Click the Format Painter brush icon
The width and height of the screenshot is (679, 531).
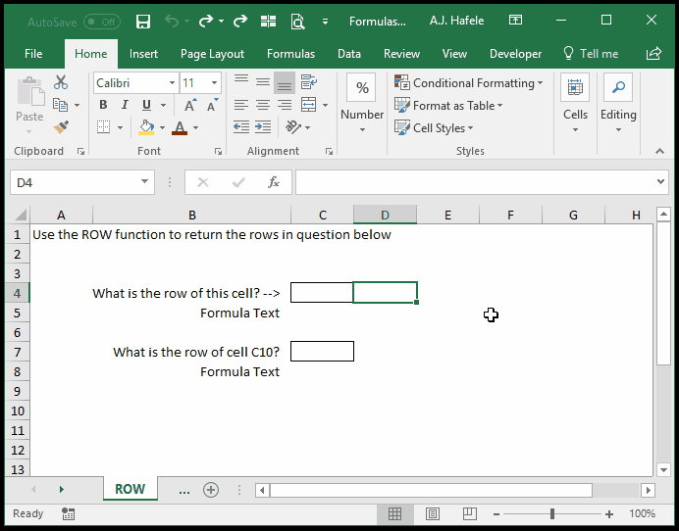tap(61, 127)
